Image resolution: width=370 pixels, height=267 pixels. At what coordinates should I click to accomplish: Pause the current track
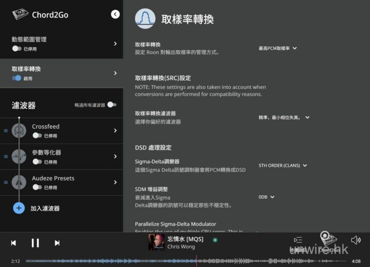click(35, 243)
